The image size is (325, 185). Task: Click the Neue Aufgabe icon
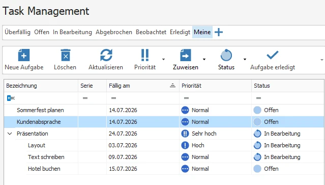pyautogui.click(x=24, y=55)
